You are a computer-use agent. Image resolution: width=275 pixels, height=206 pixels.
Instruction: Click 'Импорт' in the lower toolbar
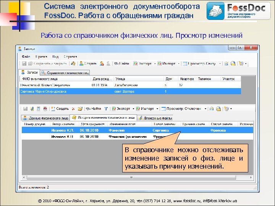pyautogui.click(x=145, y=109)
